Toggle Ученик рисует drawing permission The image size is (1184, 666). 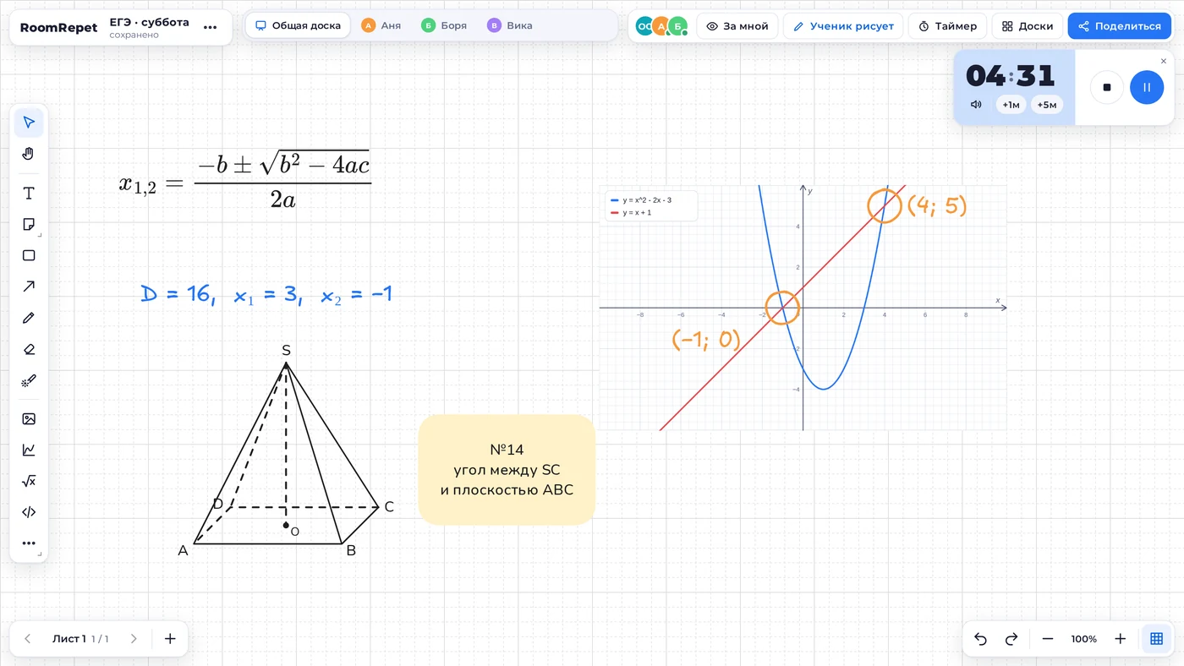point(843,26)
